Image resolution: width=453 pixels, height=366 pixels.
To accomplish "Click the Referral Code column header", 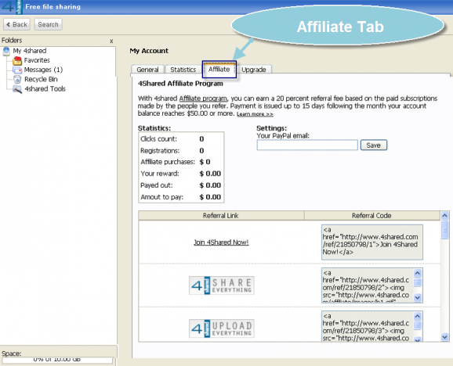I will pyautogui.click(x=371, y=216).
